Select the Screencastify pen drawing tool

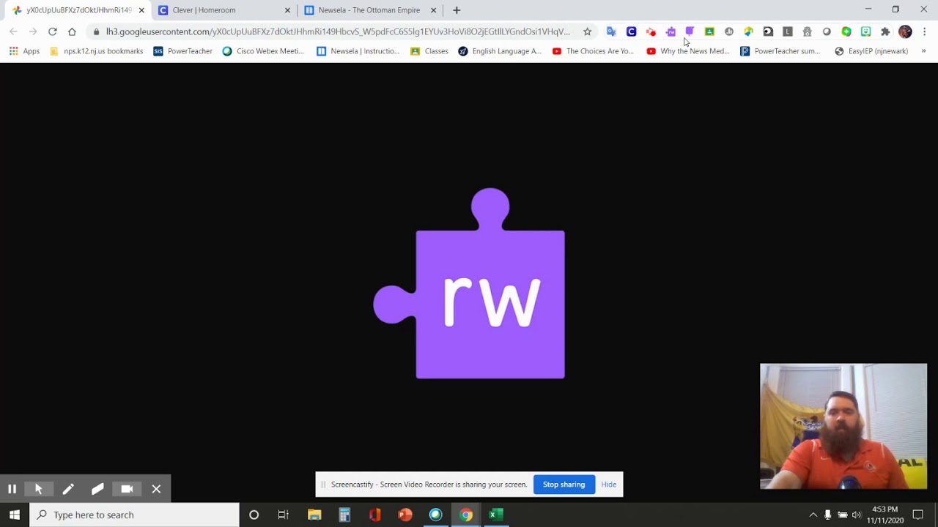tap(68, 489)
